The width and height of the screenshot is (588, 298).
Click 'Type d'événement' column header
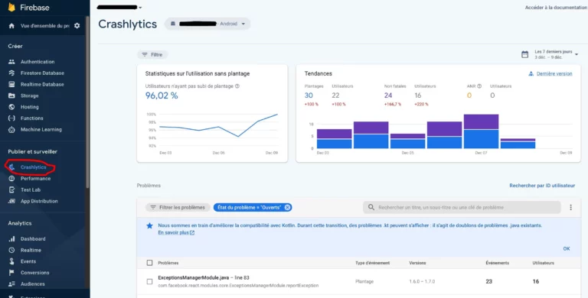372,263
